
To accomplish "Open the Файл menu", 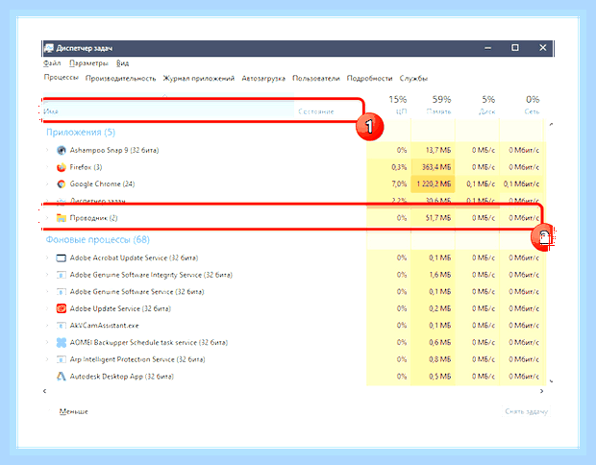I will (x=52, y=63).
